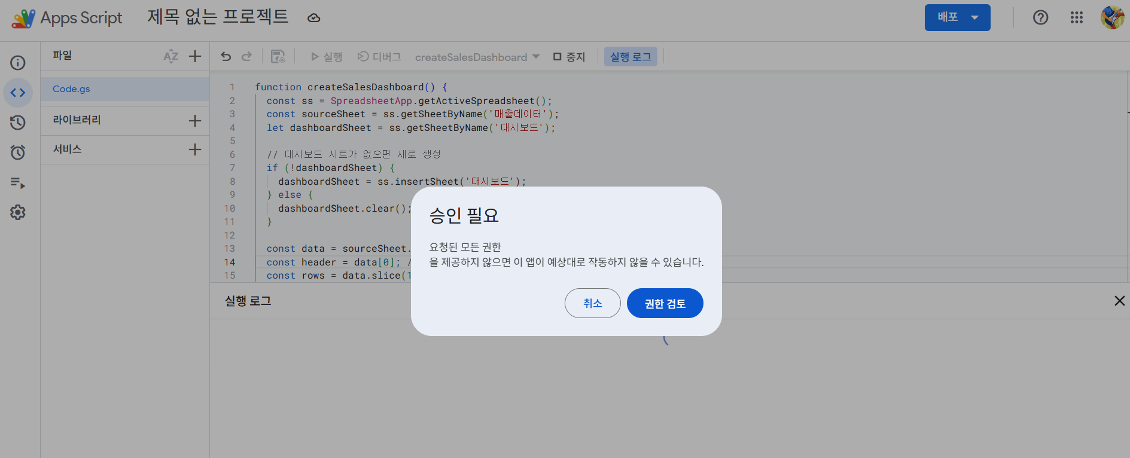
Task: Click the 서비스 section label
Action: tap(67, 149)
